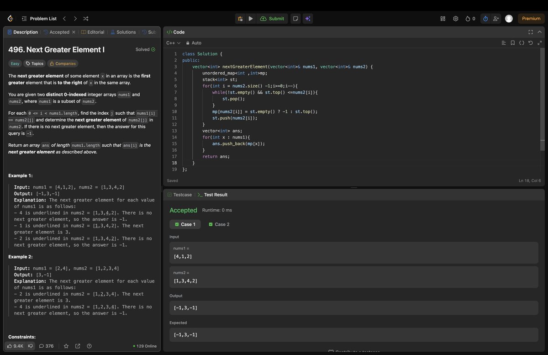Open the notes sticky icon

[x=295, y=19]
